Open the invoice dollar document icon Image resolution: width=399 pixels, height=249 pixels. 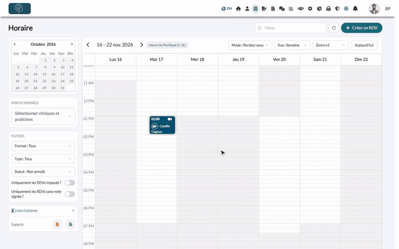[x=273, y=8]
